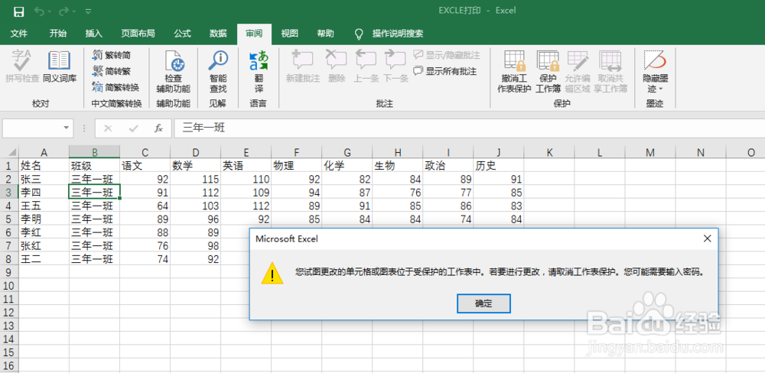
Task: Switch to the 页面布局 ribbon tab
Action: (138, 34)
